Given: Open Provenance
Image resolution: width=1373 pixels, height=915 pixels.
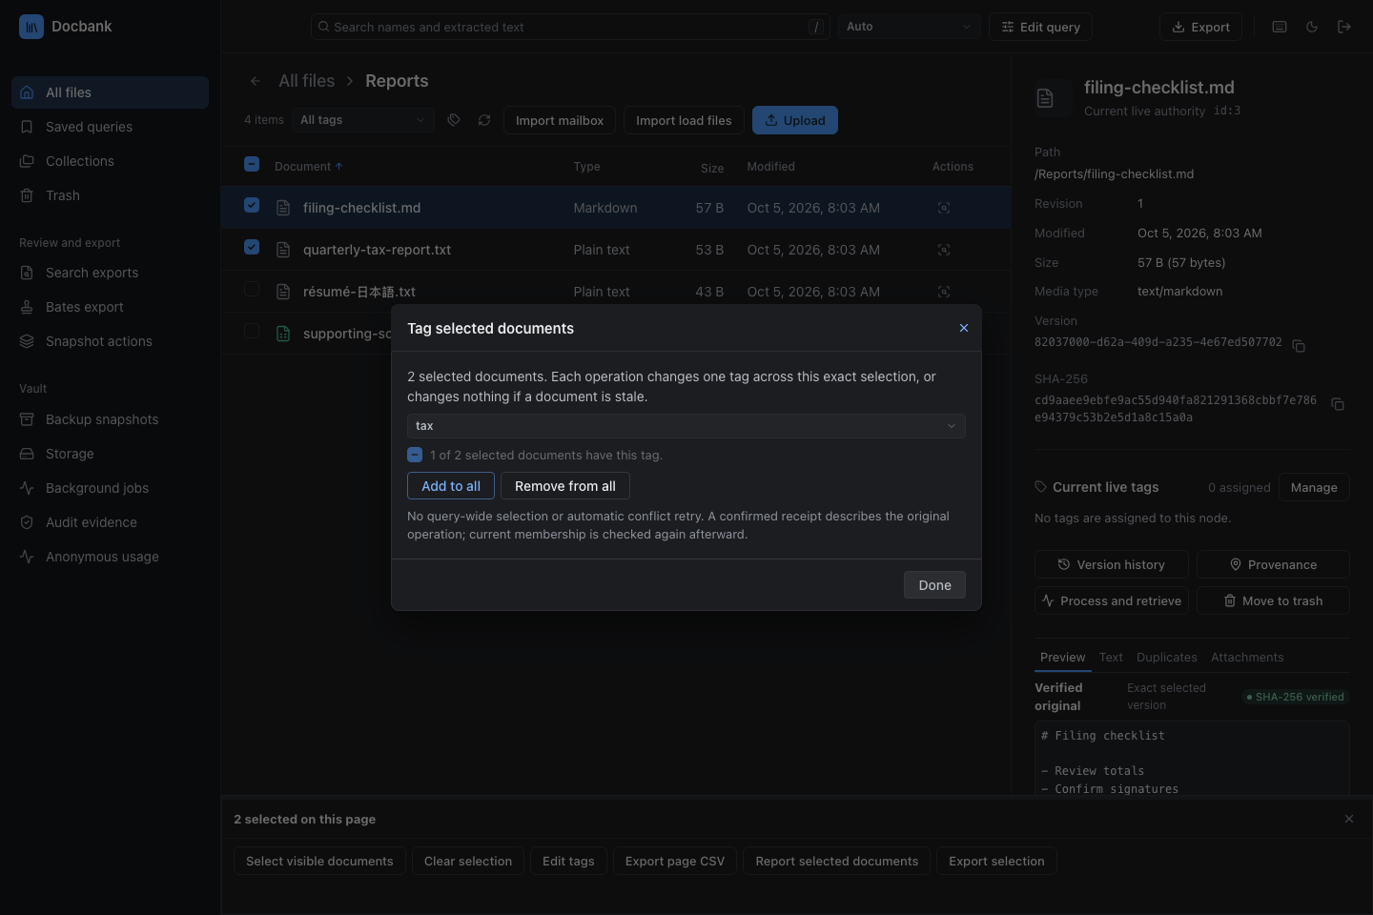Looking at the screenshot, I should coord(1273,564).
